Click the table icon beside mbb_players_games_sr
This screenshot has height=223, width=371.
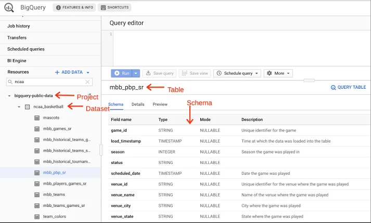click(36, 184)
